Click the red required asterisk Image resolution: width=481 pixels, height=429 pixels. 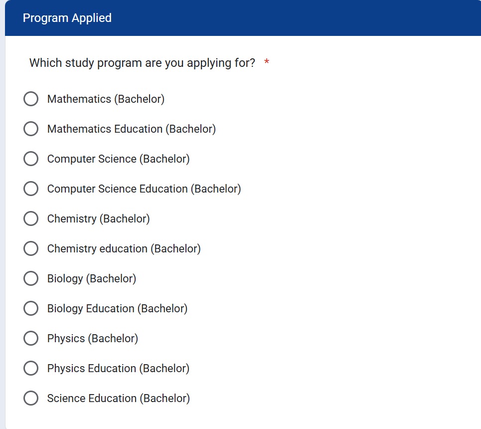pos(267,62)
